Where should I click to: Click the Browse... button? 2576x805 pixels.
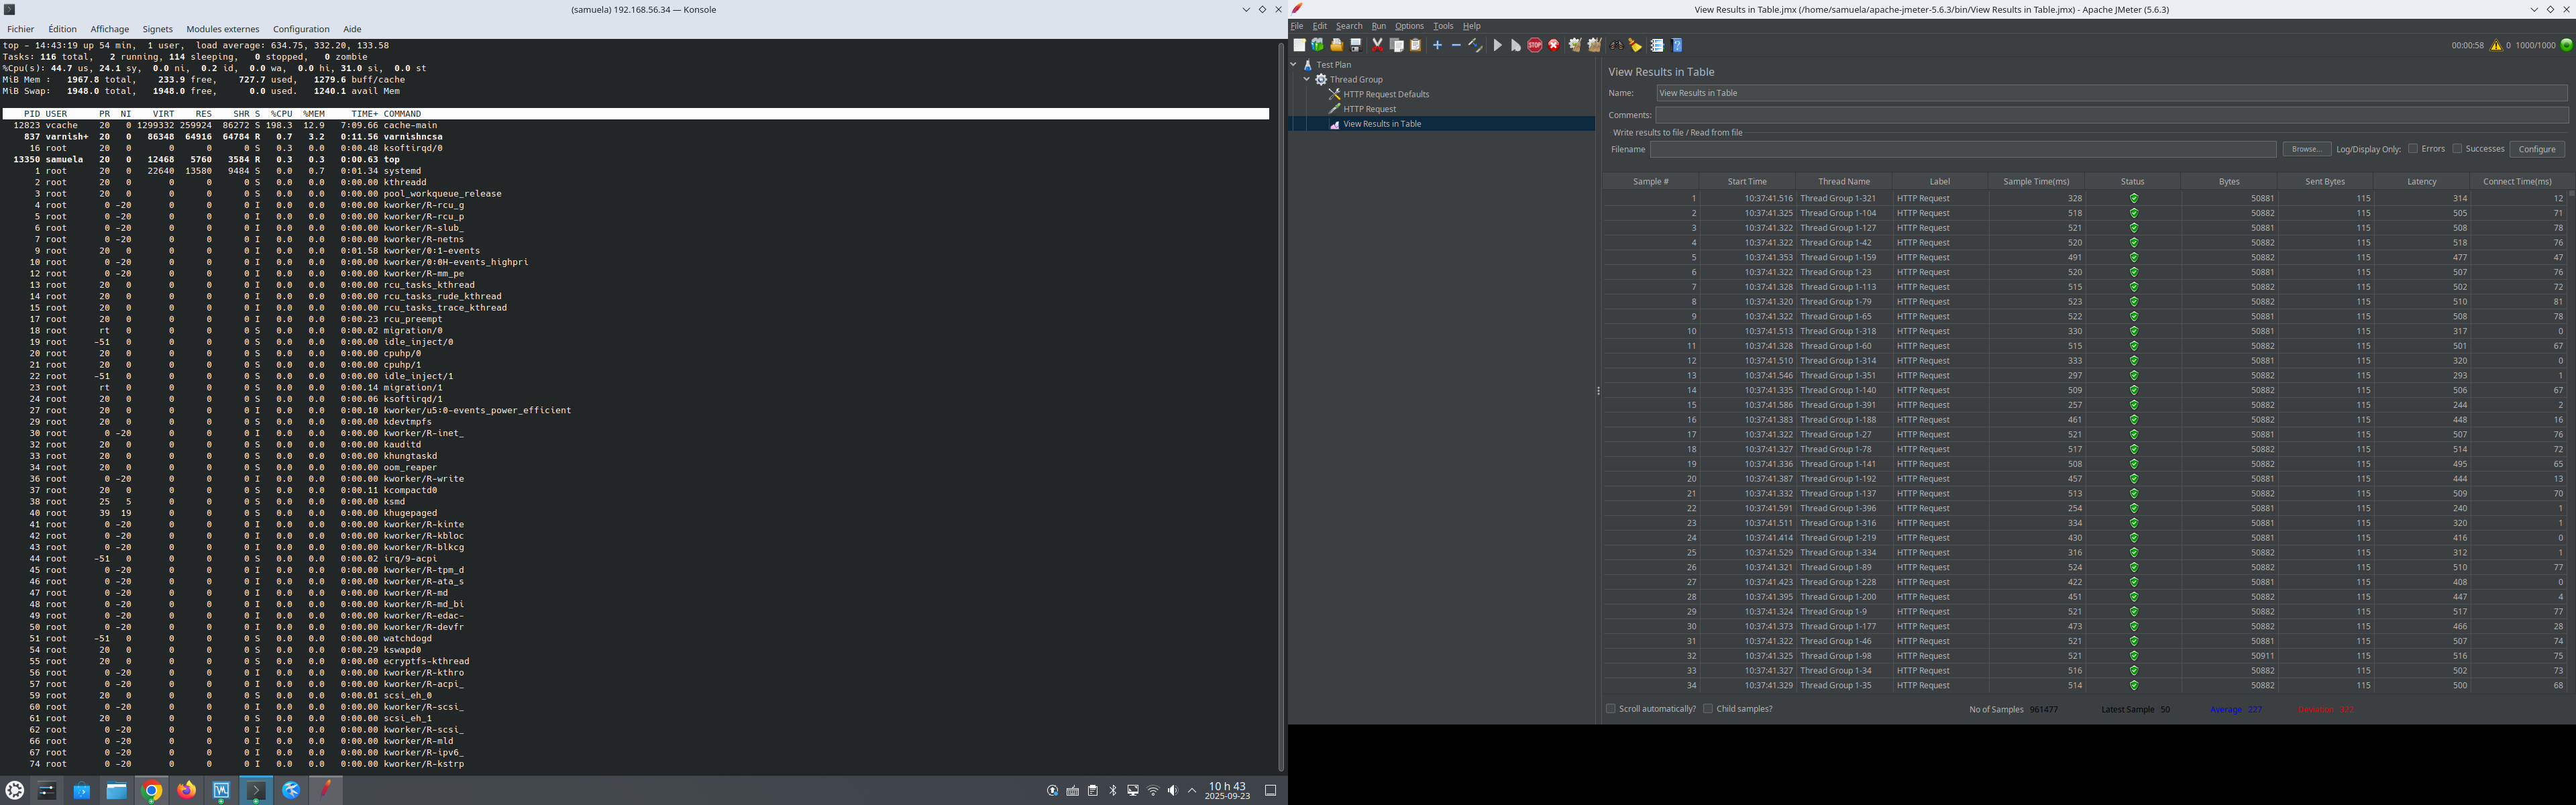(2306, 149)
